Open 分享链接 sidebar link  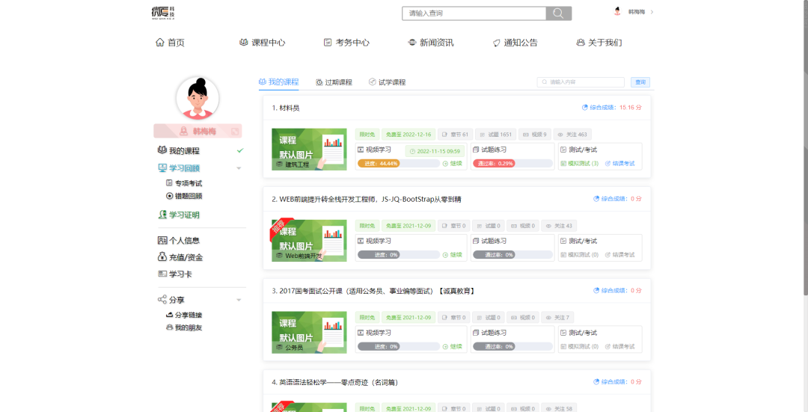(184, 315)
